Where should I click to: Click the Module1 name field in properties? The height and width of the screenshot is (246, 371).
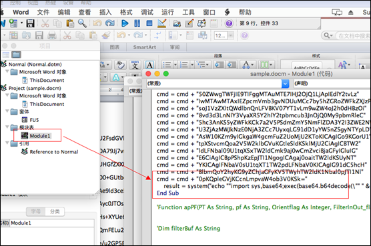click(x=52, y=223)
